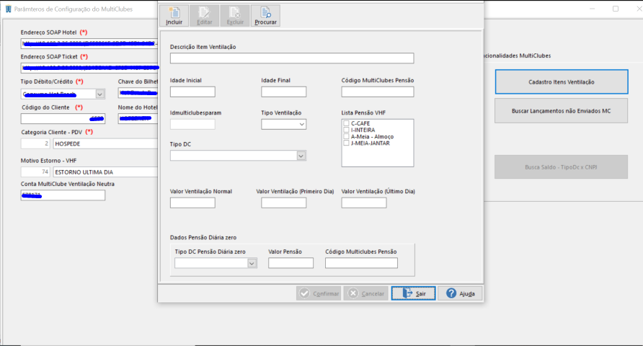Click the Parâmetros window app icon
The image size is (643, 346).
pyautogui.click(x=8, y=9)
